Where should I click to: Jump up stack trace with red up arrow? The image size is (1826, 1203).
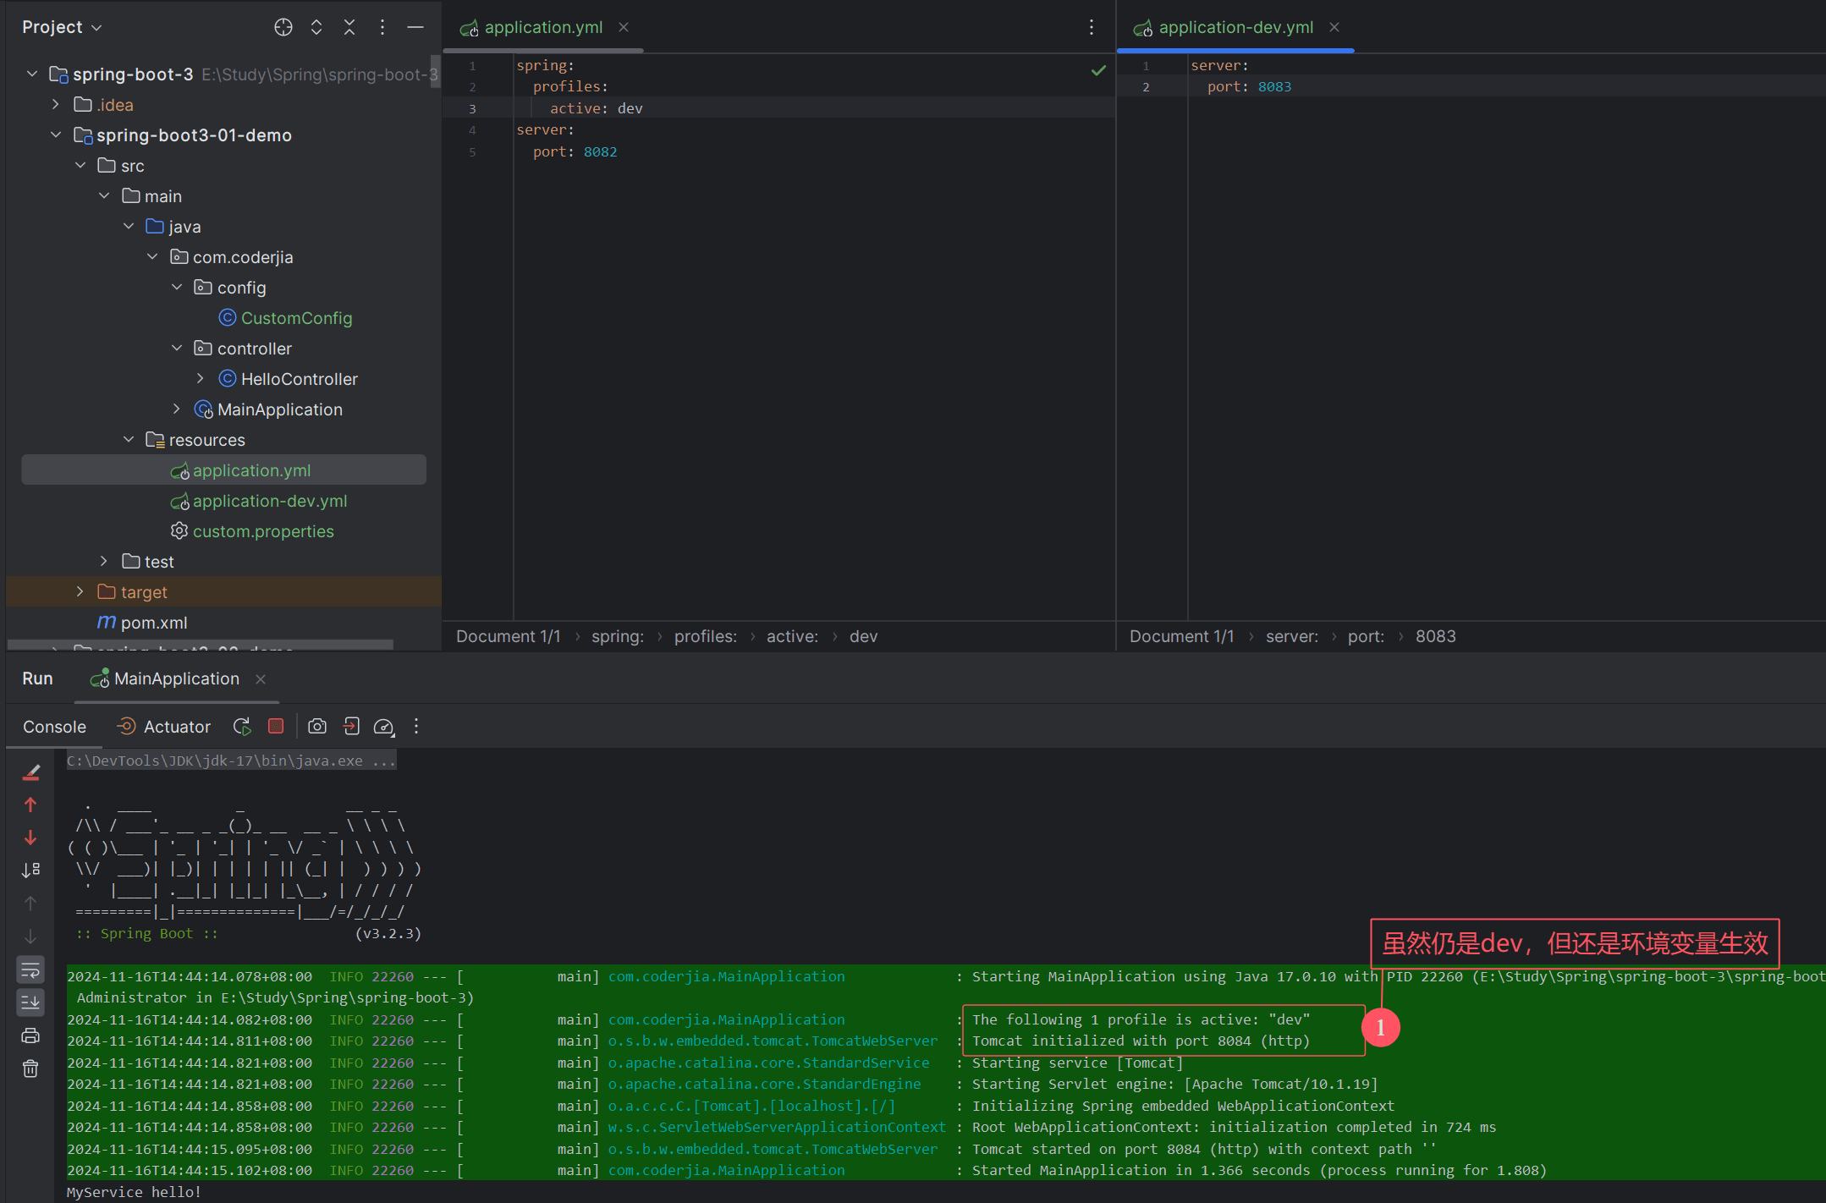[31, 805]
